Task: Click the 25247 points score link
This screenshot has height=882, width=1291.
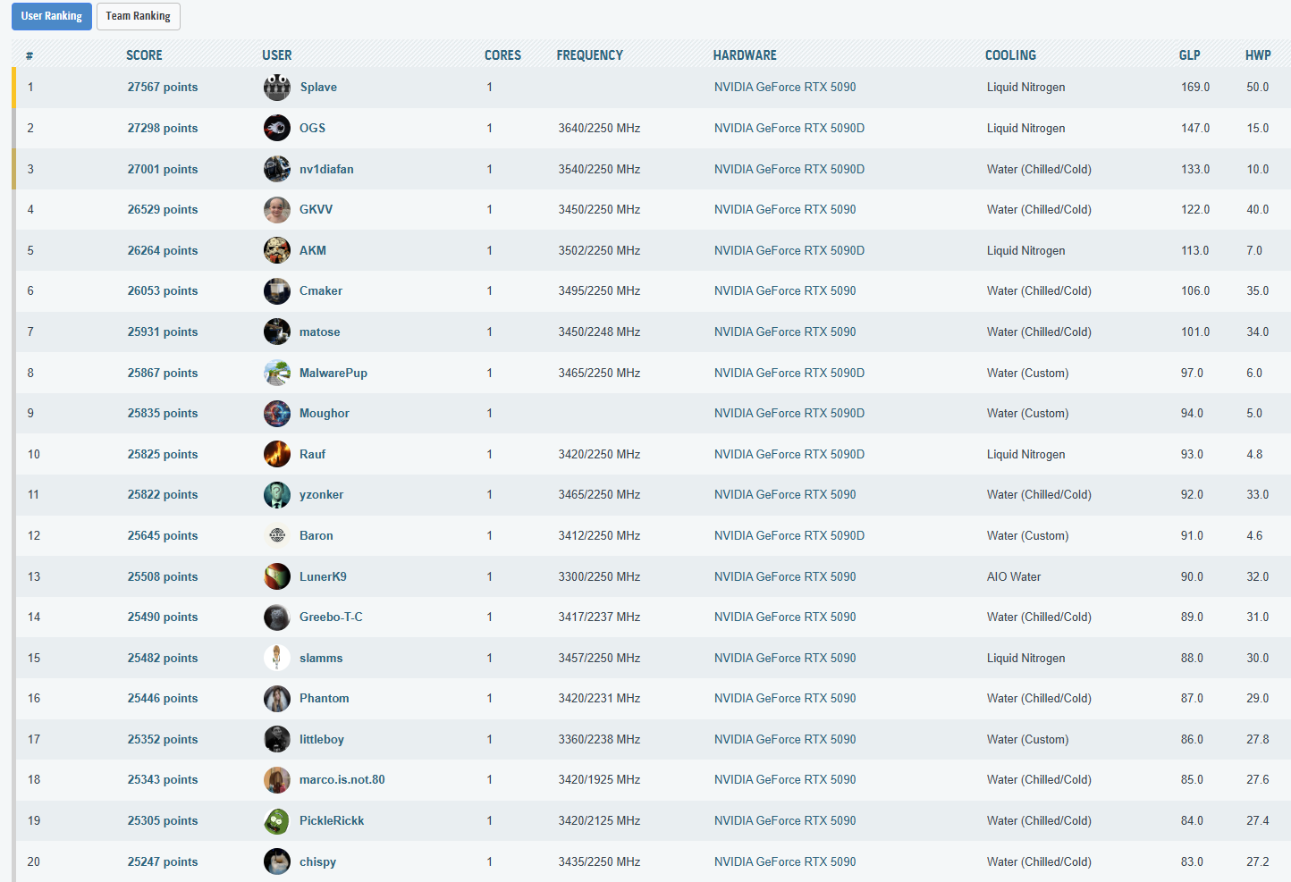Action: (x=163, y=861)
